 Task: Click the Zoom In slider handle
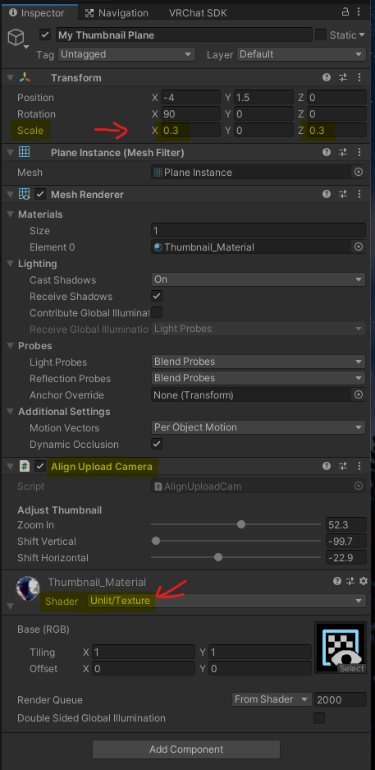click(241, 524)
